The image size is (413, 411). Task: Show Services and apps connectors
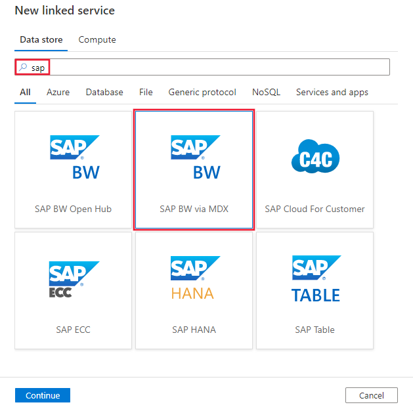[x=332, y=93]
